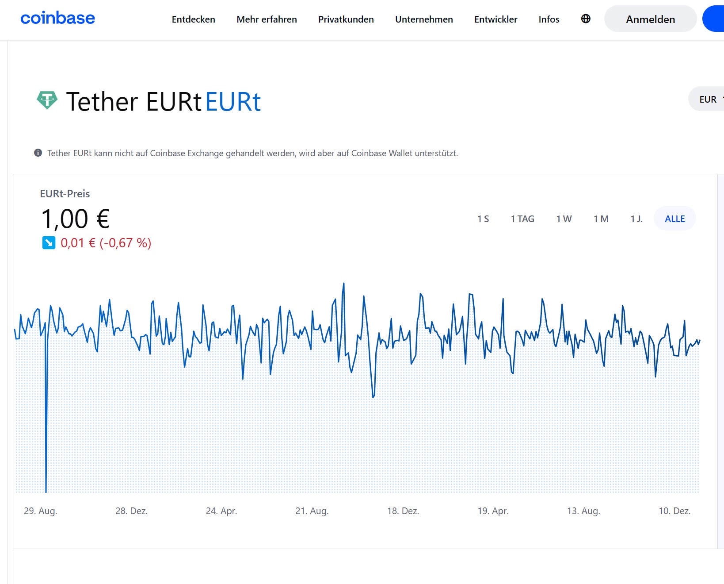Open the globe language selector

click(586, 19)
